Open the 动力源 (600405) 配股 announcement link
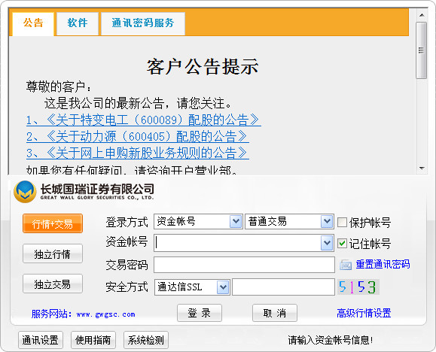436x352 pixels. [x=138, y=136]
